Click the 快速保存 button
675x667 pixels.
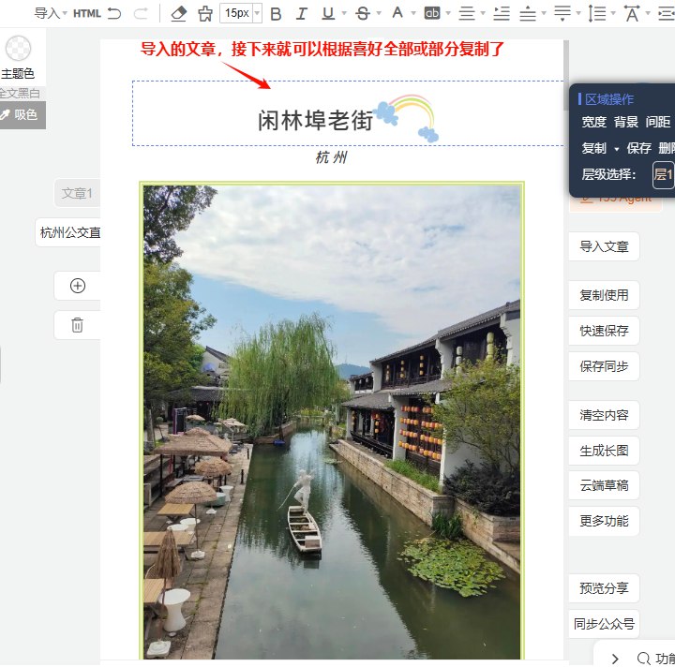coord(604,331)
